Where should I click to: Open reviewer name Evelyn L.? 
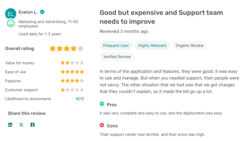(28, 12)
